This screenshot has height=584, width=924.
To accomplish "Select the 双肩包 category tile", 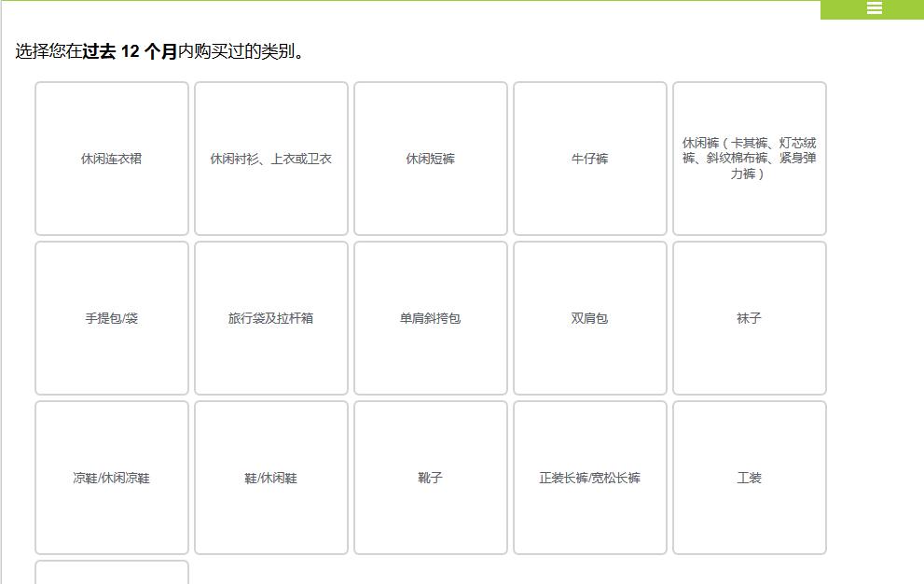I will pos(590,317).
